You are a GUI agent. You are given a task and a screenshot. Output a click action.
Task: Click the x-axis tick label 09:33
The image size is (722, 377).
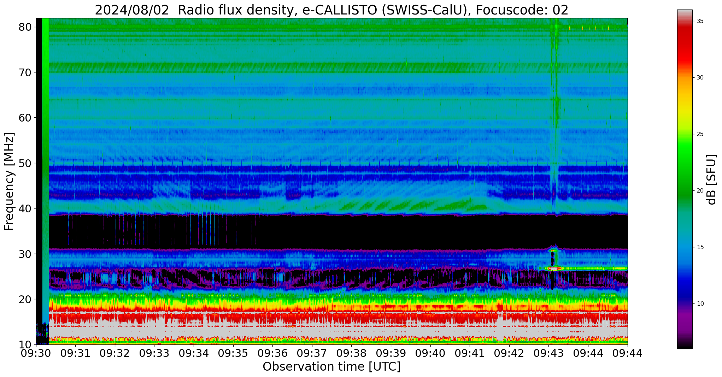pyautogui.click(x=154, y=353)
